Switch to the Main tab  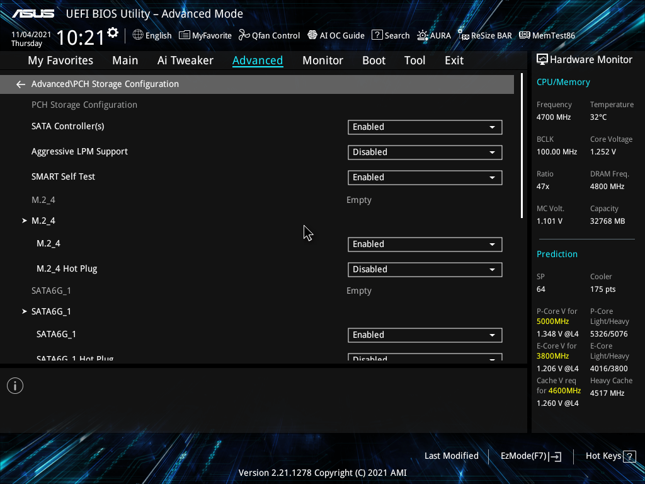pyautogui.click(x=125, y=60)
